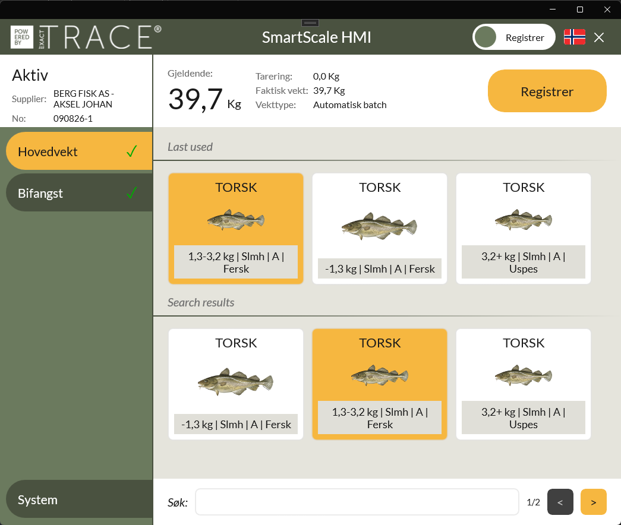Image resolution: width=621 pixels, height=525 pixels.
Task: Click the 1/2 page indicator
Action: [x=533, y=502]
